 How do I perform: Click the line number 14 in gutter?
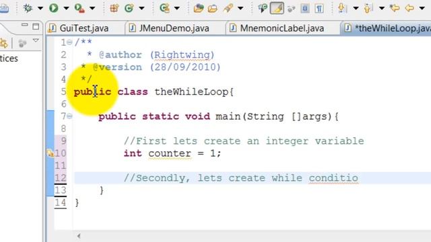pyautogui.click(x=61, y=203)
